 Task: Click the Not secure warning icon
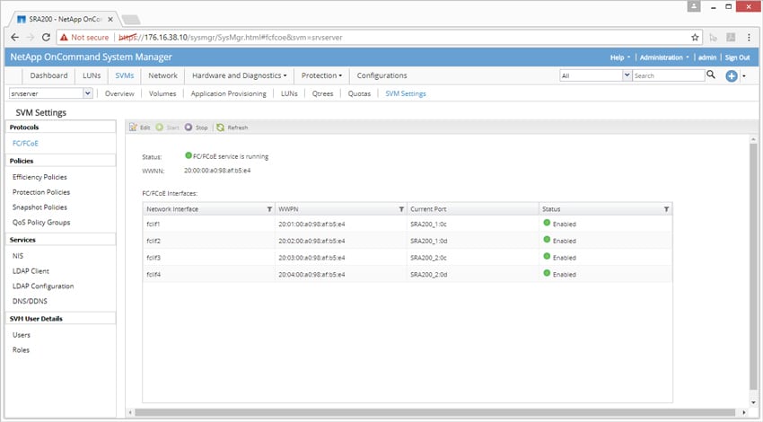click(64, 38)
